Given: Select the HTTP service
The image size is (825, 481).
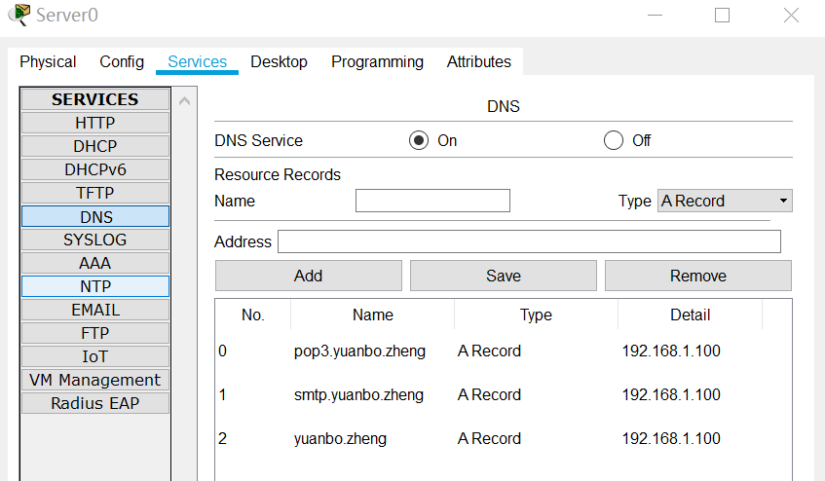Looking at the screenshot, I should click(94, 123).
